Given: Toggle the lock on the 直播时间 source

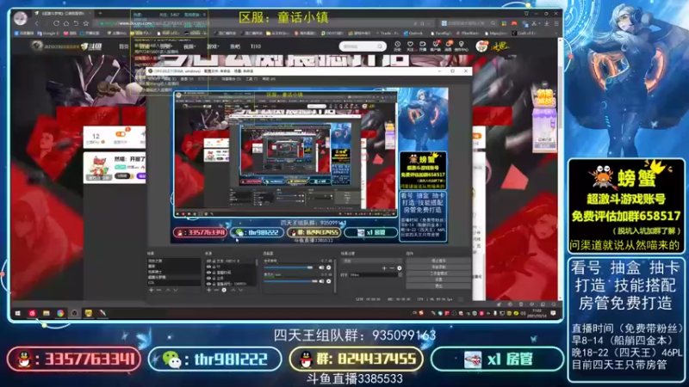Looking at the screenshot, I should coord(214,272).
